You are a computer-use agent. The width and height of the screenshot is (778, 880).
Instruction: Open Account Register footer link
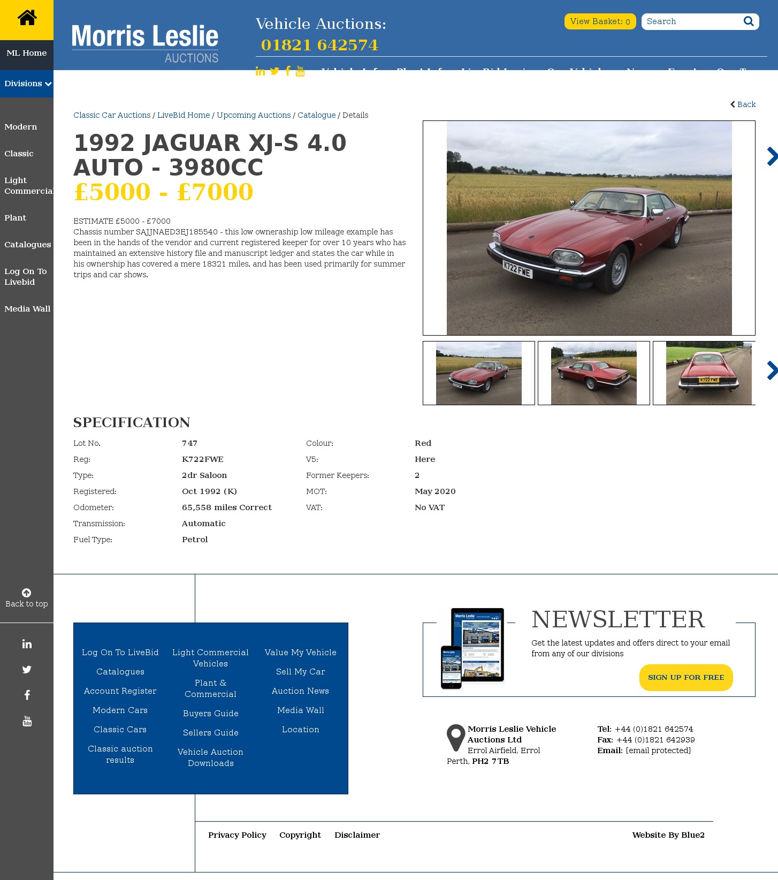pos(120,691)
